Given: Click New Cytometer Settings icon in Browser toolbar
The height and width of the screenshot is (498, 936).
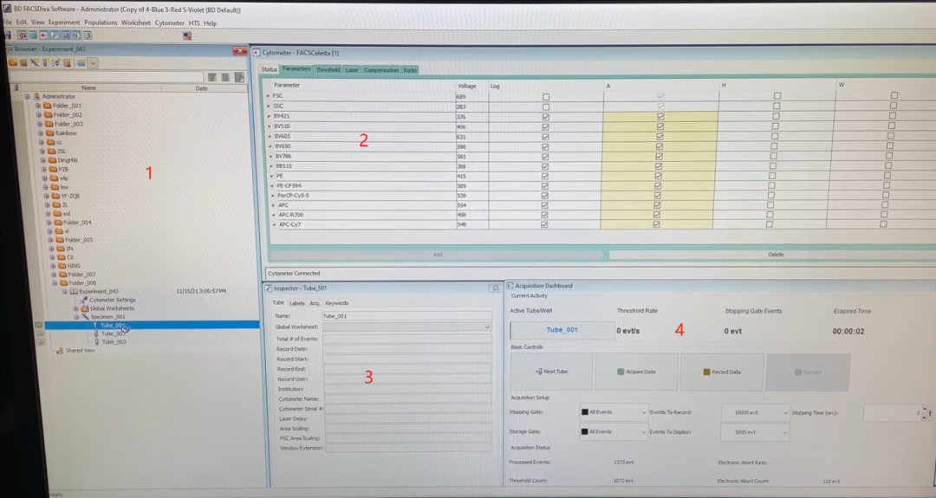Looking at the screenshot, I should click(x=55, y=62).
